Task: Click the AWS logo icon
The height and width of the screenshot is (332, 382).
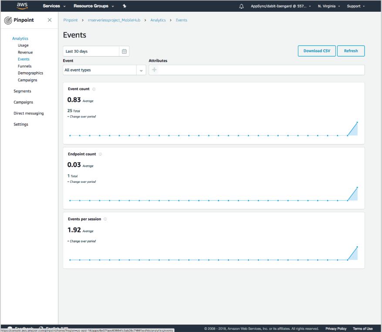Action: point(22,6)
